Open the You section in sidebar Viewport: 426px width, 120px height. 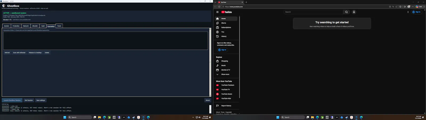point(226,32)
